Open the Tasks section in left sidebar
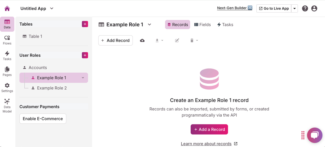This screenshot has height=147, width=325. [x=7, y=56]
